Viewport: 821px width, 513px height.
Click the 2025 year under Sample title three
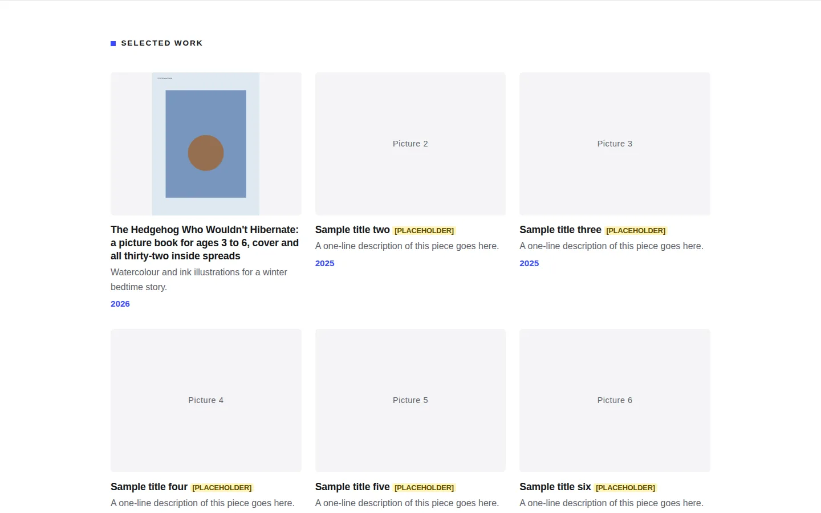click(529, 263)
